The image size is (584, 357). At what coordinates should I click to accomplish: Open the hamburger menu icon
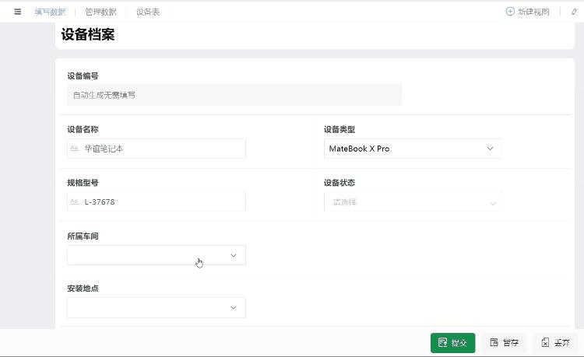17,12
